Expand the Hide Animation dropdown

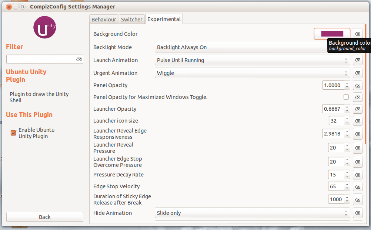(252, 213)
